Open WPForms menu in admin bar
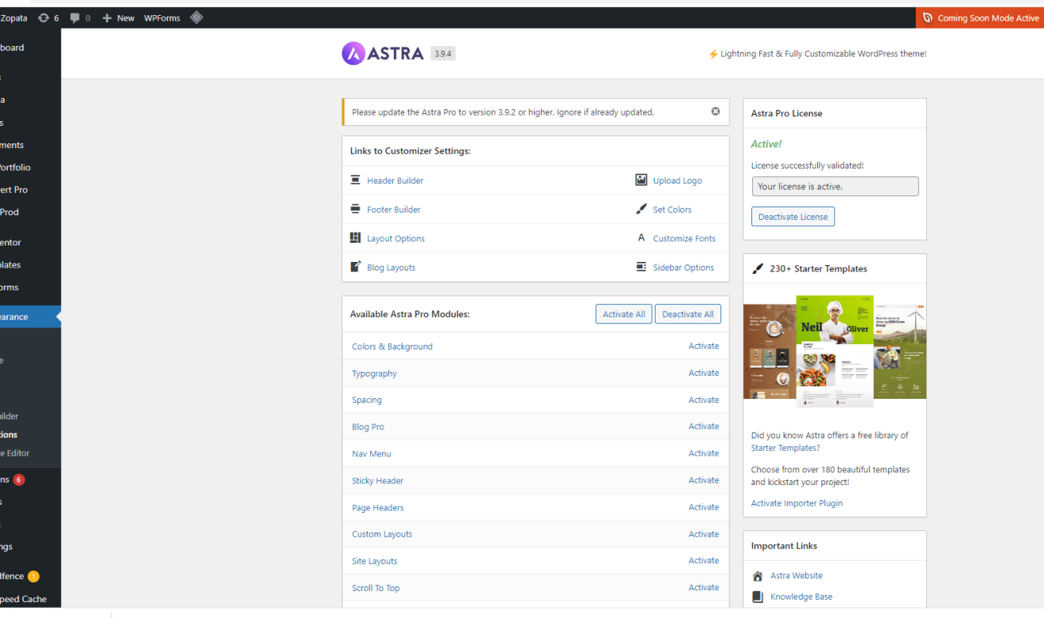The image size is (1044, 618). coord(162,18)
